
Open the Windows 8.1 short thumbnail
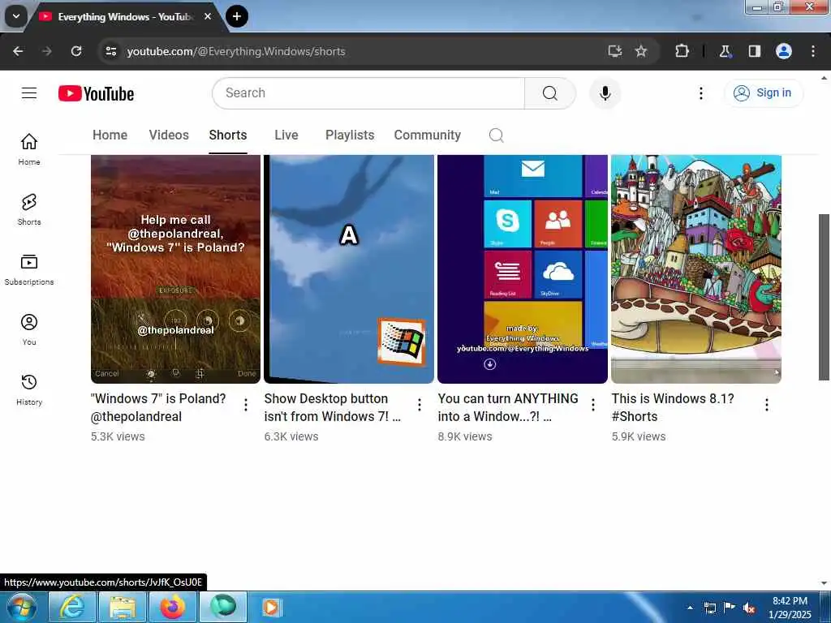tap(695, 269)
